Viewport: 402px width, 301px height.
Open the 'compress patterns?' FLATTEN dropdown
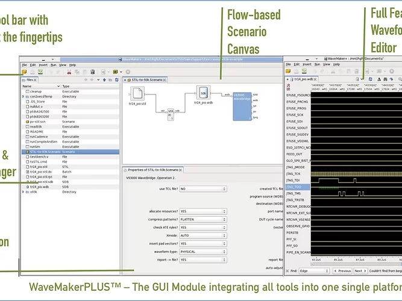click(x=203, y=220)
